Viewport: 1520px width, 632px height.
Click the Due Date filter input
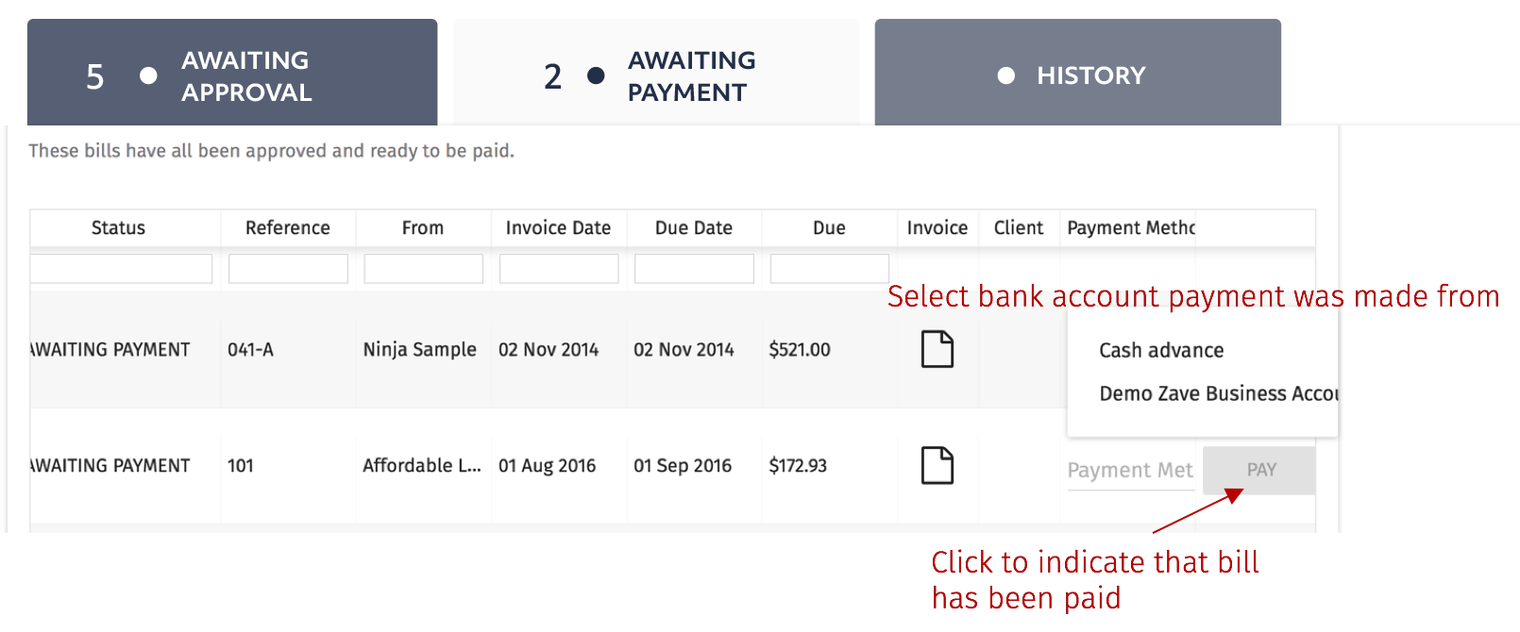click(694, 268)
